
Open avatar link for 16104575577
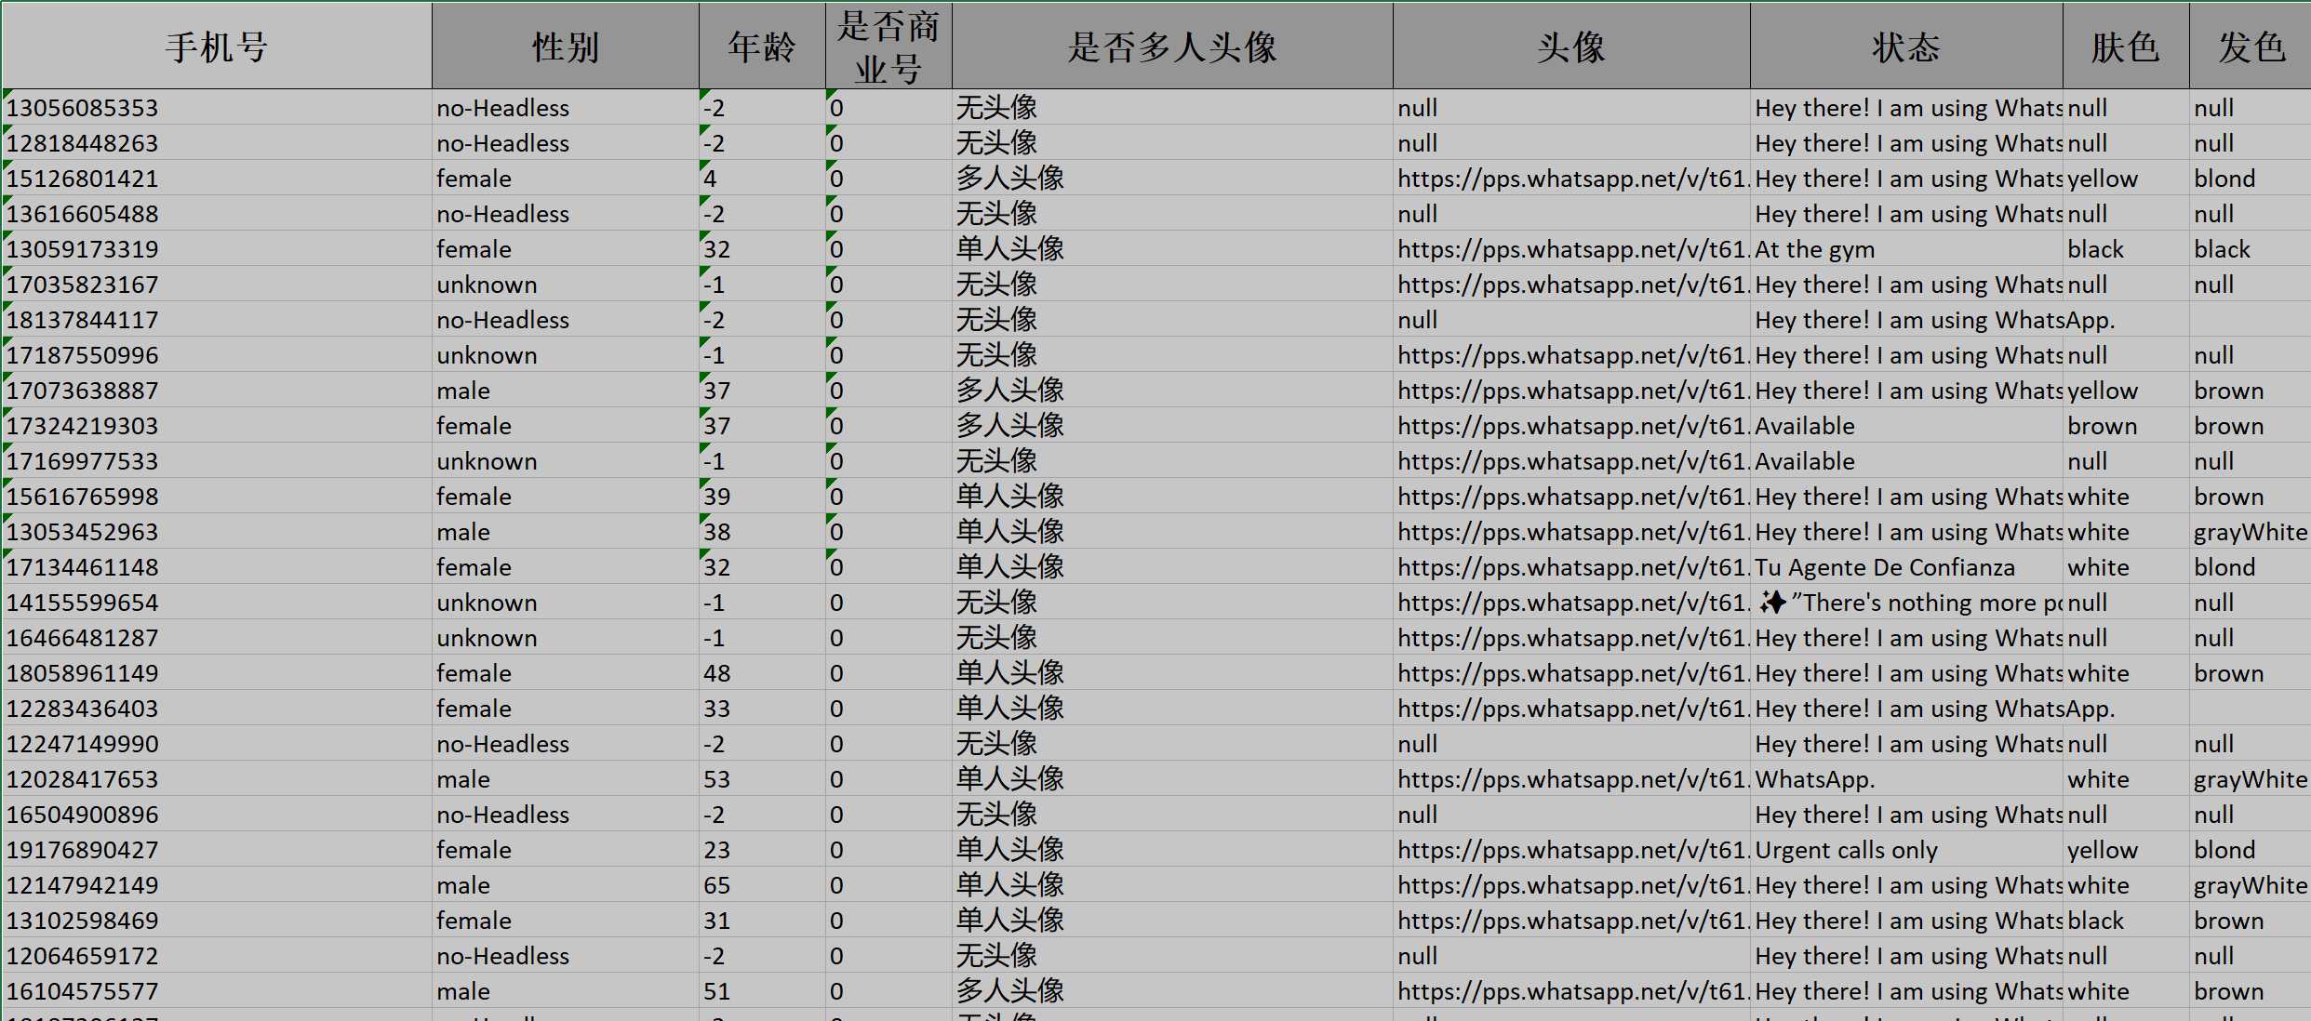(x=1571, y=991)
